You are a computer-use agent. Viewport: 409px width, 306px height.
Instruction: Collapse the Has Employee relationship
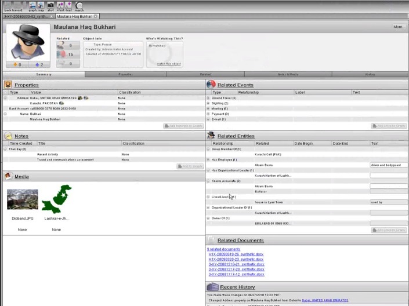(208, 159)
